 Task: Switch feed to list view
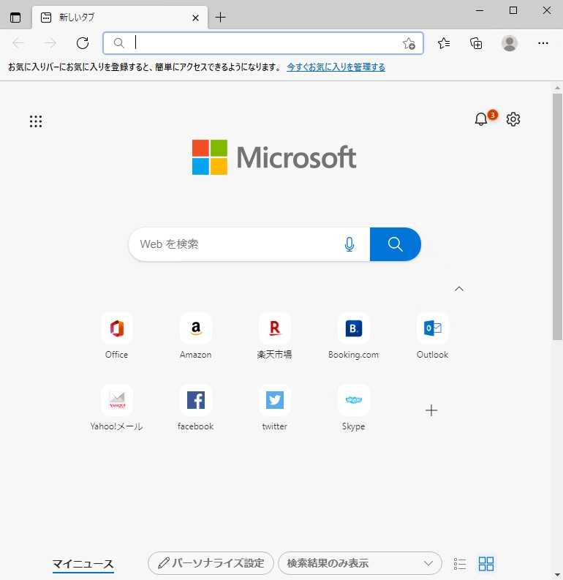pos(460,564)
